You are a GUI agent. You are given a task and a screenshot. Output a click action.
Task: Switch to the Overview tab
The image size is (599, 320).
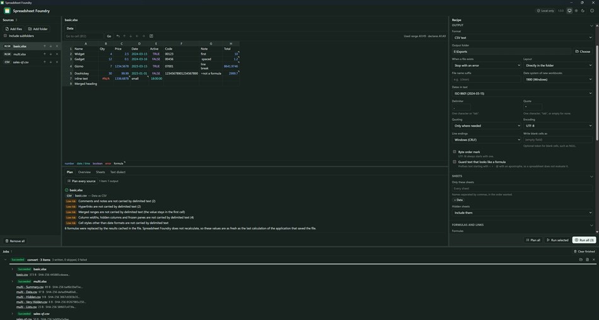tap(84, 172)
